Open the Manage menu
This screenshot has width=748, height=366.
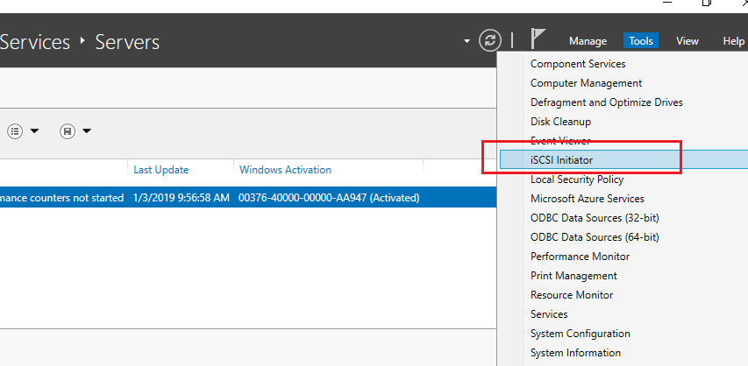pos(588,41)
